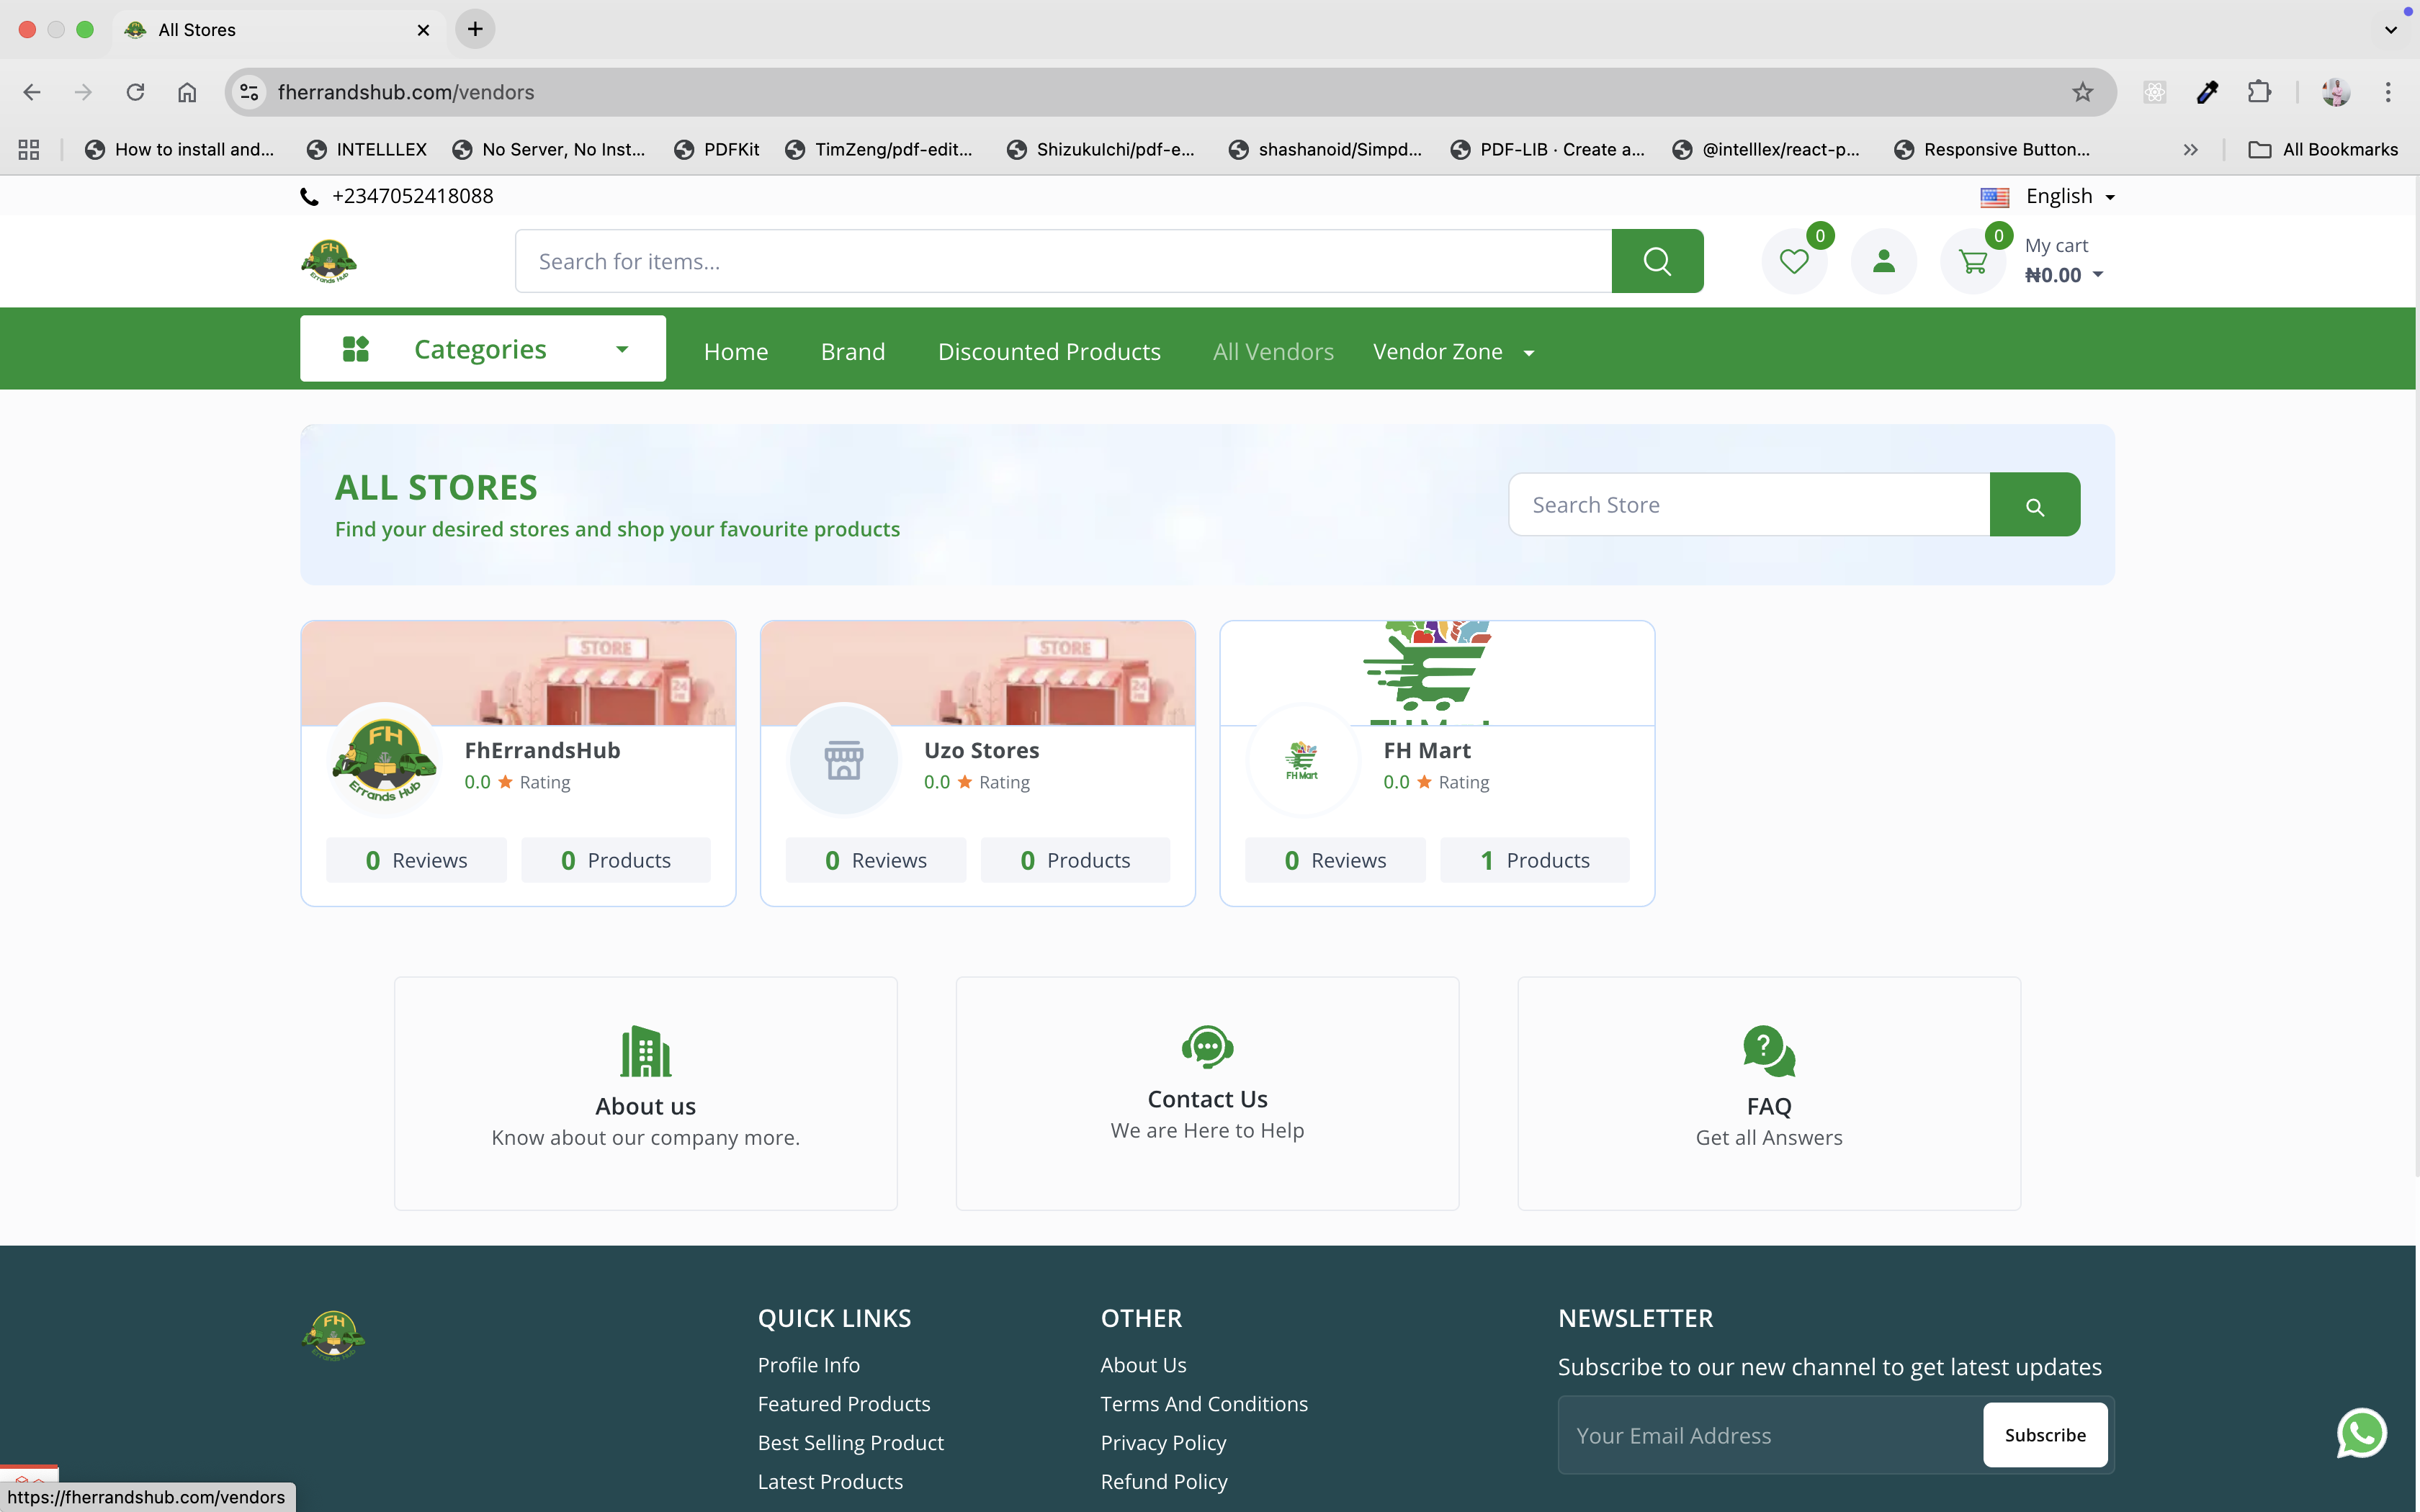Open the shopping cart icon

(x=1973, y=262)
